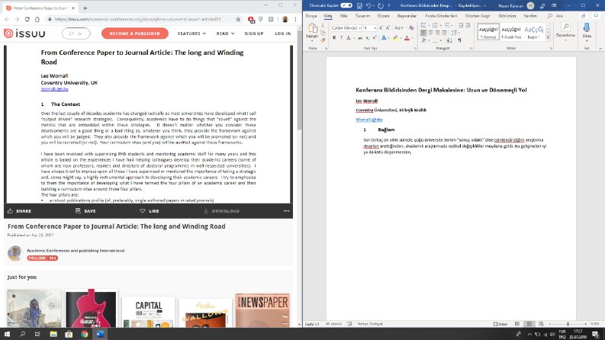The width and height of the screenshot is (605, 340).
Task: Click the Multilevel list icon
Action: (447, 25)
